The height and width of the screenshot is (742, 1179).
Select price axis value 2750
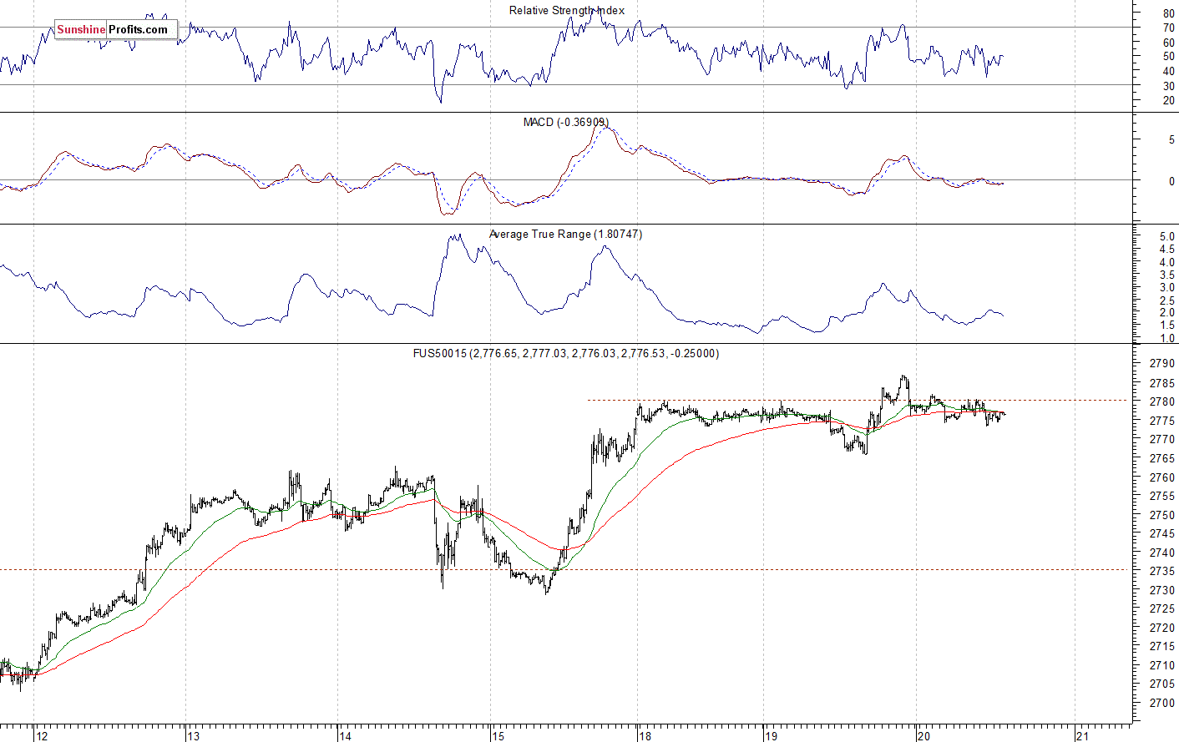pos(1162,516)
